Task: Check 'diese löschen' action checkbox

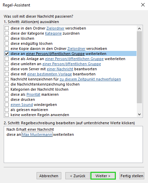Action: (7, 38)
